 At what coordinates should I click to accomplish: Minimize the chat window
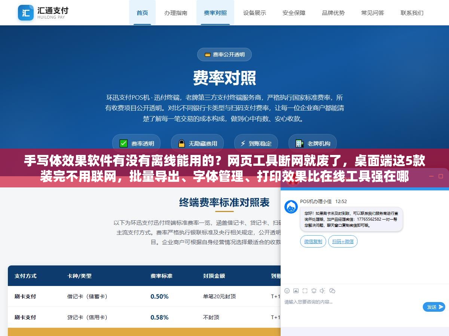[431, 176]
